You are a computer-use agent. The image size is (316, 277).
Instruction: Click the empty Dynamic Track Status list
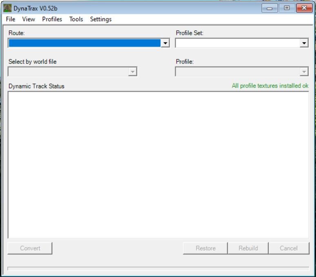click(158, 164)
